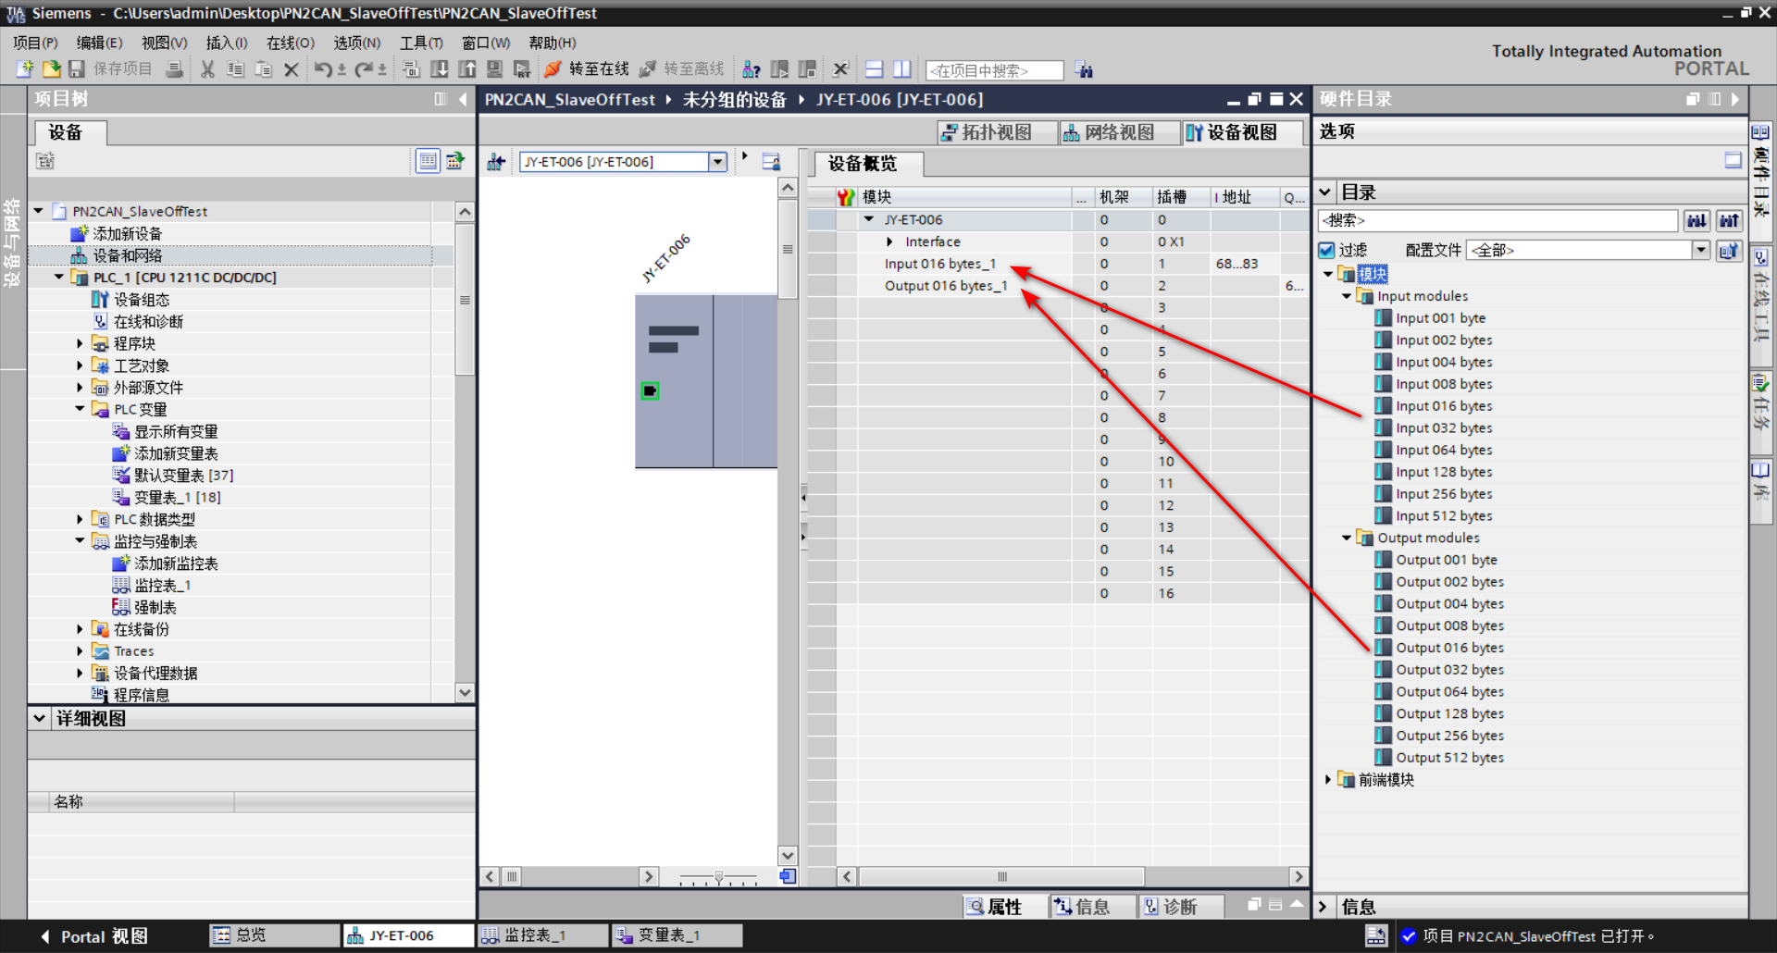
Task: Open the 配置文件 profile dropdown
Action: click(x=1700, y=250)
